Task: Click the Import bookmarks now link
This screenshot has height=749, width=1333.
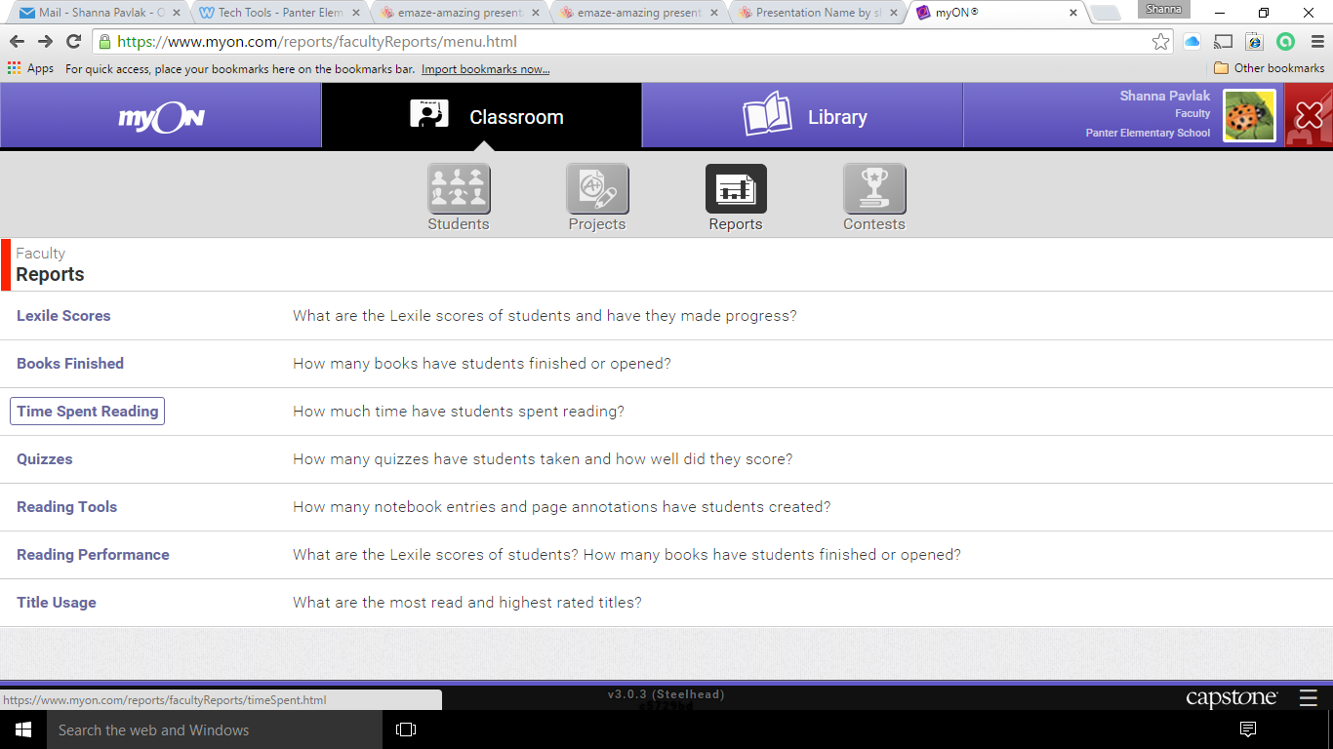Action: (x=485, y=69)
